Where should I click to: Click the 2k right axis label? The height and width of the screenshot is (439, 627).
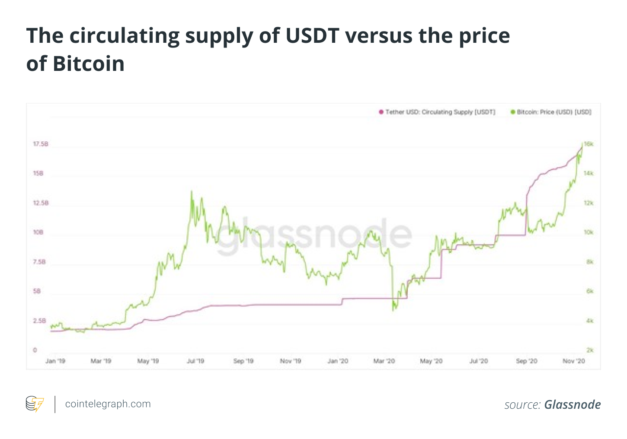590,350
